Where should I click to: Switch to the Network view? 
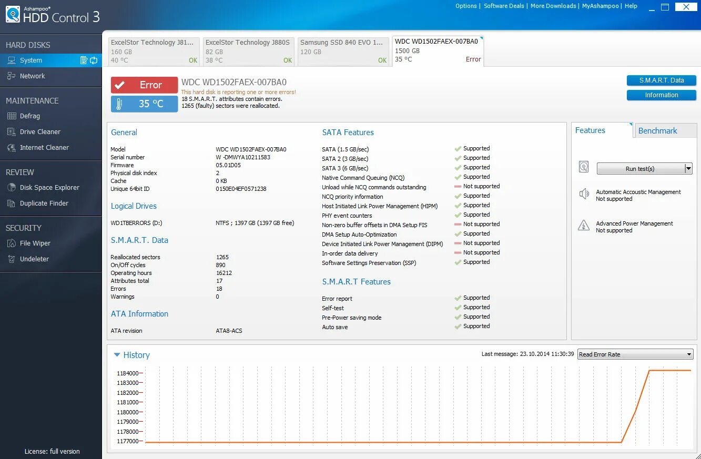pyautogui.click(x=33, y=76)
